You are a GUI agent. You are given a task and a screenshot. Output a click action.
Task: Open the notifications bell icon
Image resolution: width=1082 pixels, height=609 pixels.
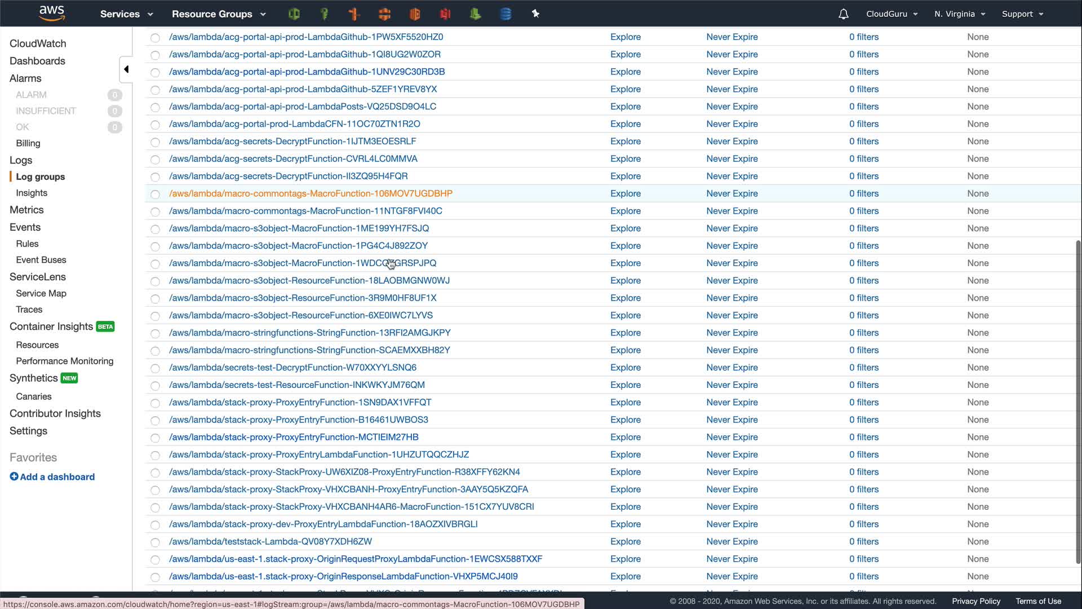click(x=843, y=14)
